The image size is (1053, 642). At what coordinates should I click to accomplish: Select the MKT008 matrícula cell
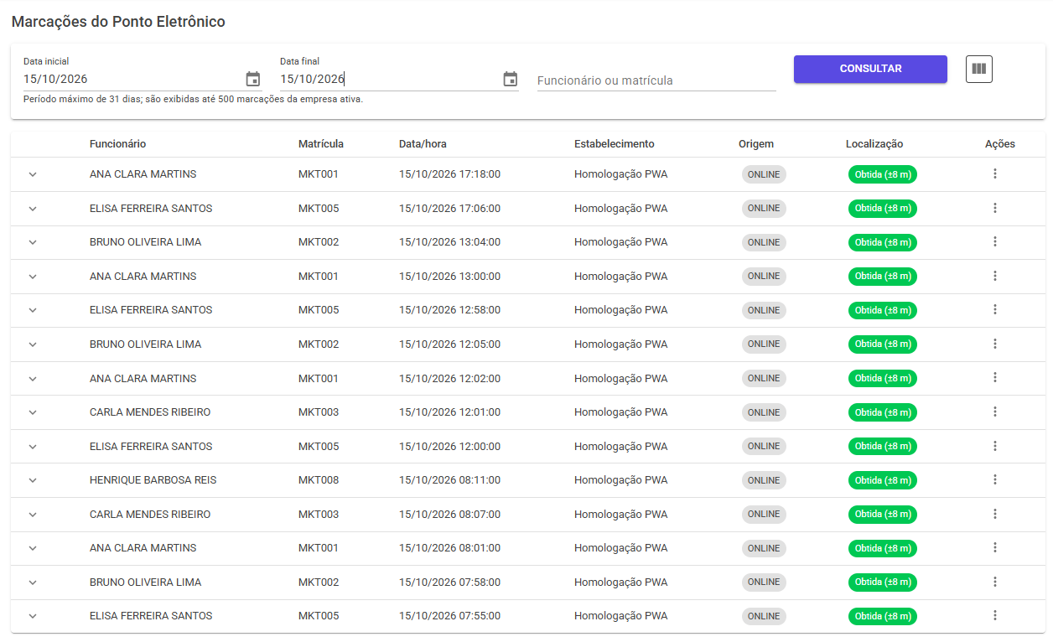point(319,480)
